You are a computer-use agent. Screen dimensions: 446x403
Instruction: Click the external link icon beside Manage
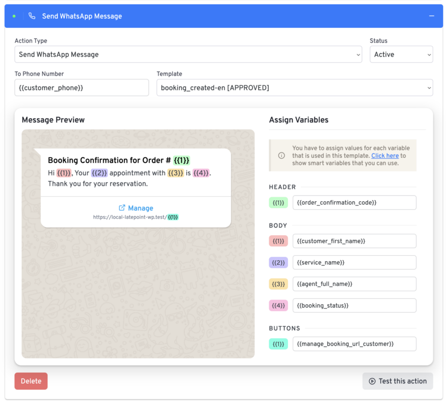point(122,208)
